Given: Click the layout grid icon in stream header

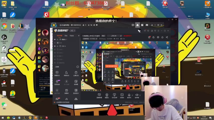Looking at the screenshot, I should point(158,37).
